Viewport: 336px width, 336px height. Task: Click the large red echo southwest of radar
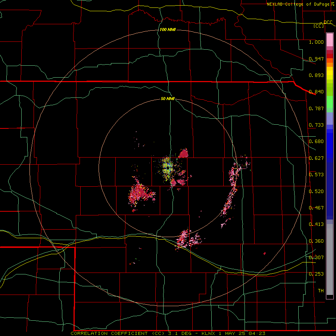coord(141,193)
